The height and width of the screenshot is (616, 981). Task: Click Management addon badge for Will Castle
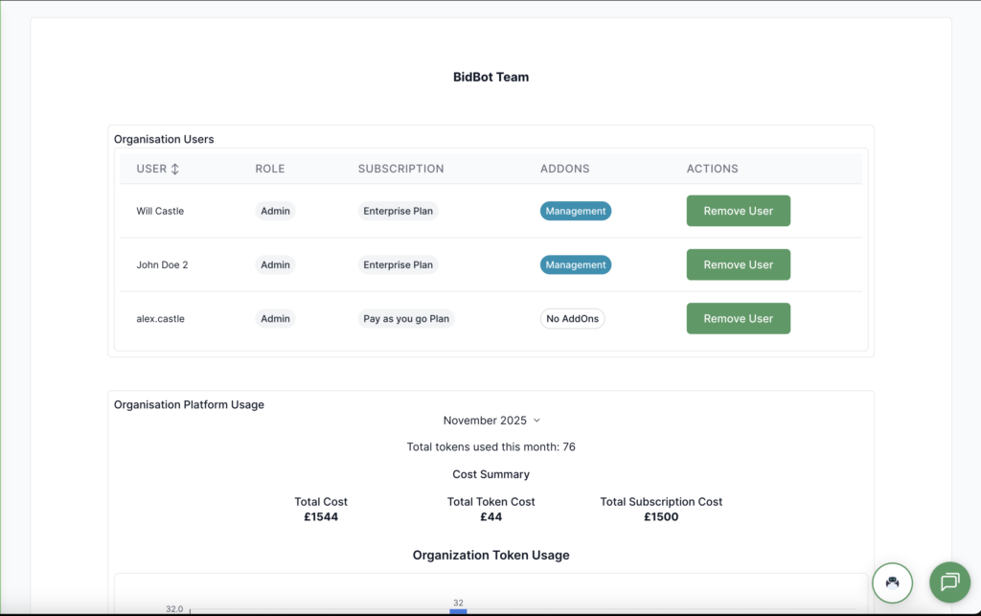point(575,211)
